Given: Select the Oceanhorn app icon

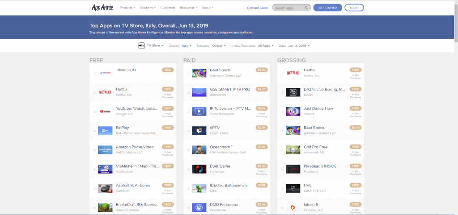Looking at the screenshot, I should click(199, 150).
